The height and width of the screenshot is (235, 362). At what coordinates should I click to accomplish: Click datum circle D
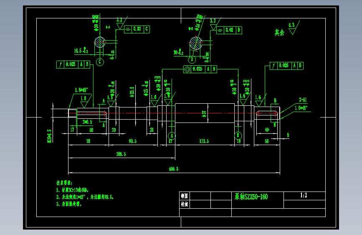coord(192,59)
